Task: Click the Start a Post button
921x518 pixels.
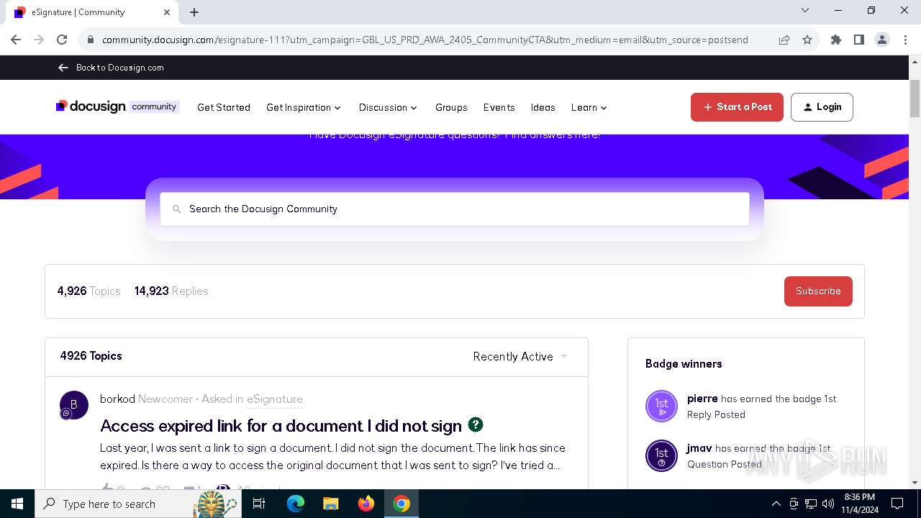Action: tap(737, 107)
